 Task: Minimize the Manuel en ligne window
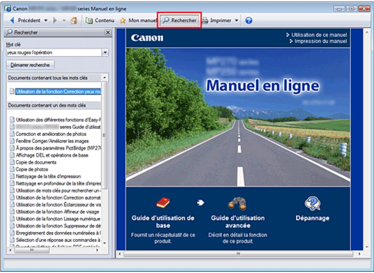(x=339, y=9)
